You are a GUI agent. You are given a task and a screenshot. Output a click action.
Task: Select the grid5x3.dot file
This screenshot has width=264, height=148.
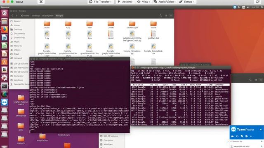[153, 35]
